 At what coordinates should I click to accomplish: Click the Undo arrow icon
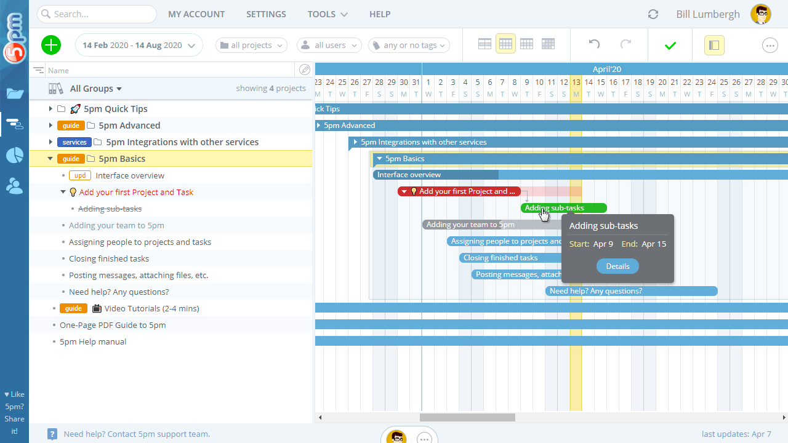click(x=593, y=44)
